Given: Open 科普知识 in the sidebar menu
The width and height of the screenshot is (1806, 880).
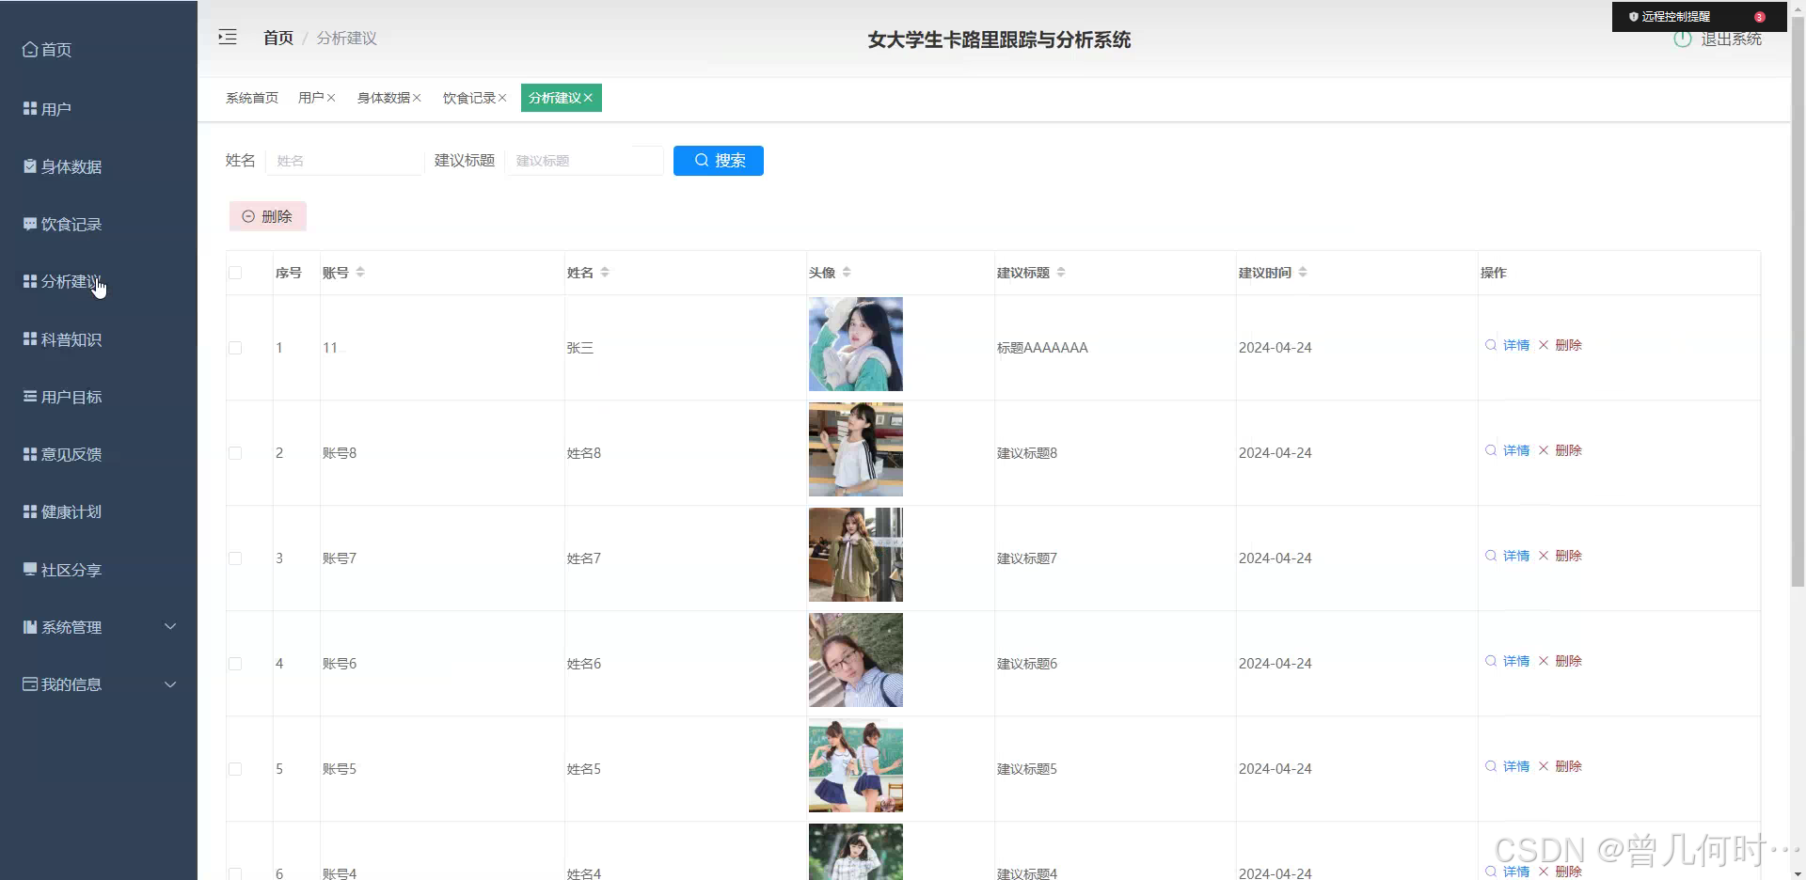Looking at the screenshot, I should [x=99, y=339].
